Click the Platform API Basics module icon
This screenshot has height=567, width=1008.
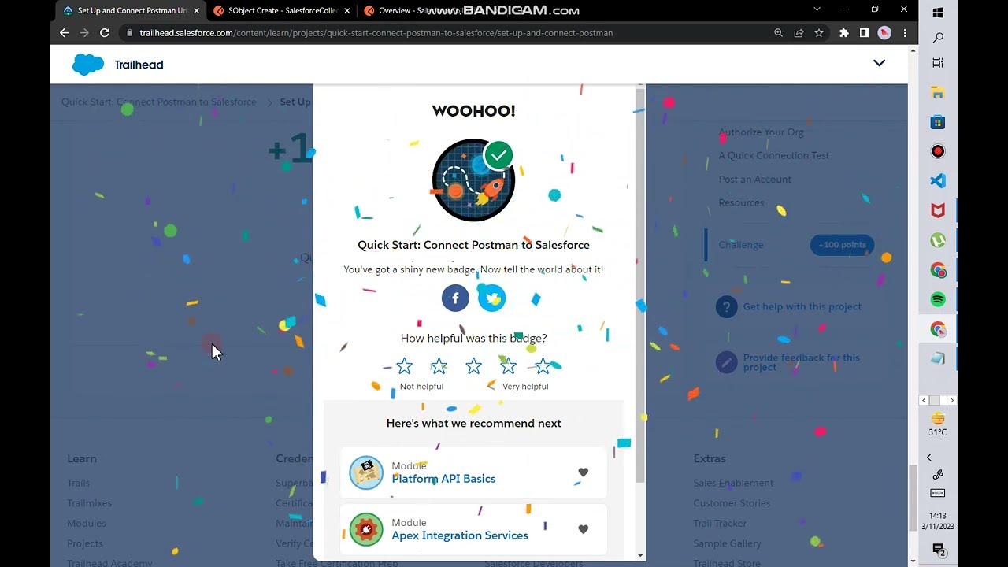[x=366, y=472]
